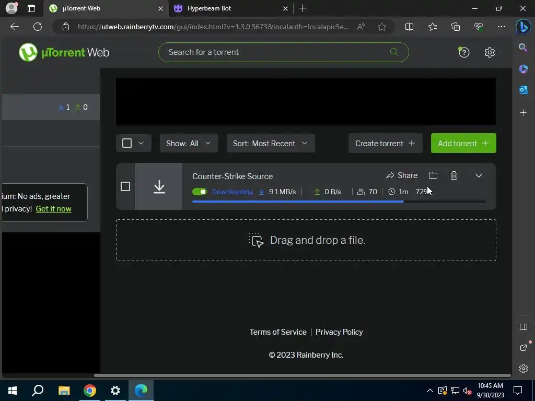Screen dimensions: 535x401
Task: Toggle the Downloading switch for Counter-Strike Source
Action: (x=200, y=192)
